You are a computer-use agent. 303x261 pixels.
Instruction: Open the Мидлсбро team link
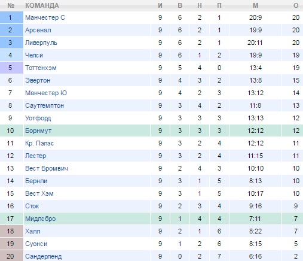tap(41, 218)
